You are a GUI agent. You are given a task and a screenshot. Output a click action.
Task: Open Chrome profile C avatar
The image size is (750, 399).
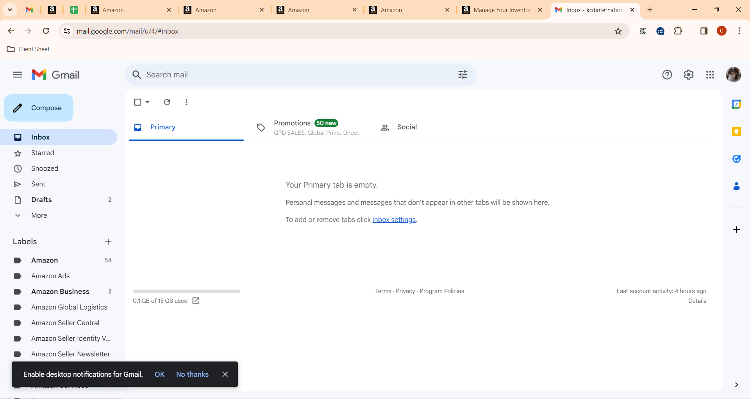[x=722, y=31]
